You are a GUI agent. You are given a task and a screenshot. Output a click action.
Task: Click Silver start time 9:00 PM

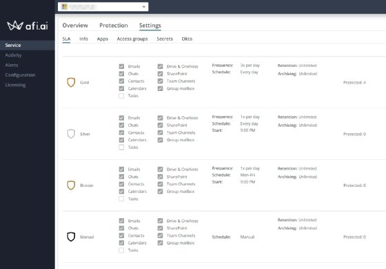coord(247,130)
